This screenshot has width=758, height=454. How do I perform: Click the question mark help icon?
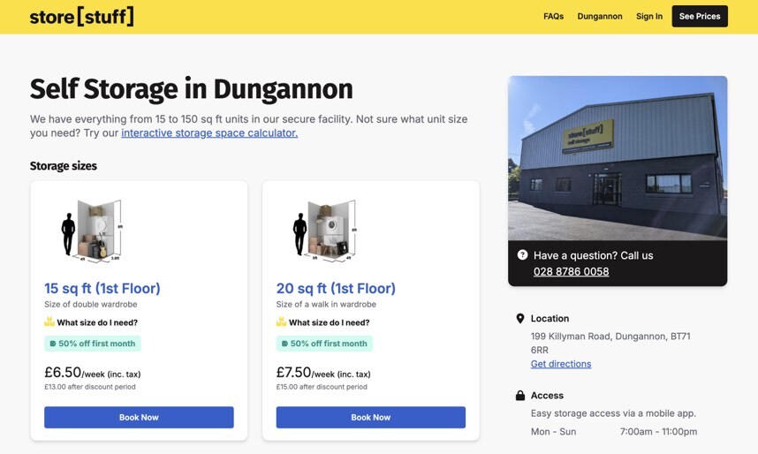(x=522, y=255)
